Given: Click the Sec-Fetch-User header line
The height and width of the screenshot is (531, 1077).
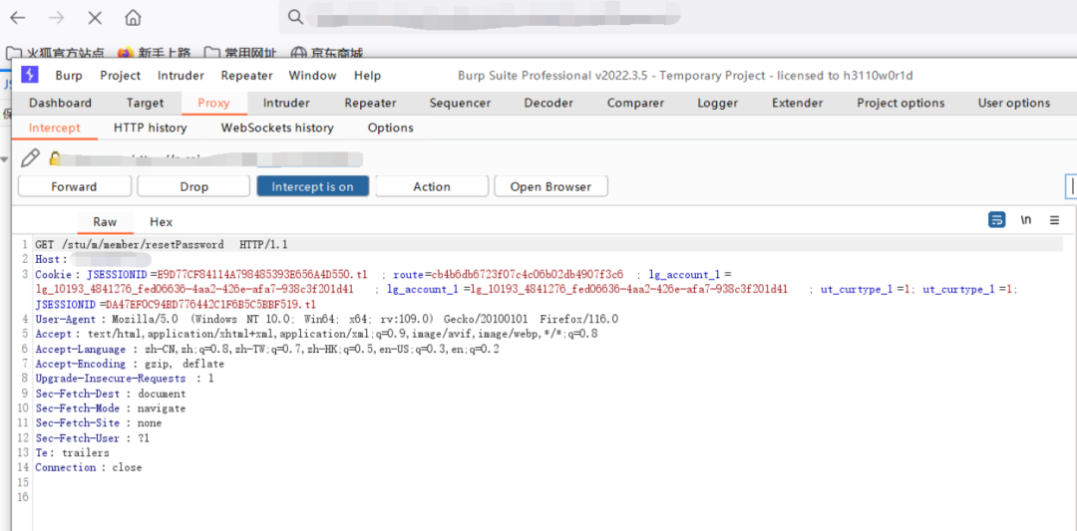Looking at the screenshot, I should [92, 437].
